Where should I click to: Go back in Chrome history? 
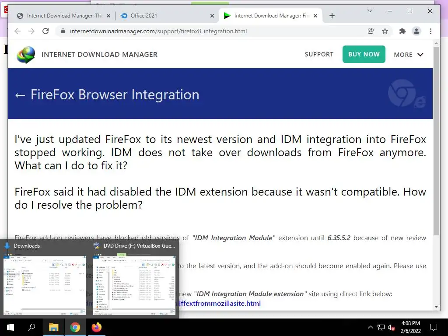17,31
